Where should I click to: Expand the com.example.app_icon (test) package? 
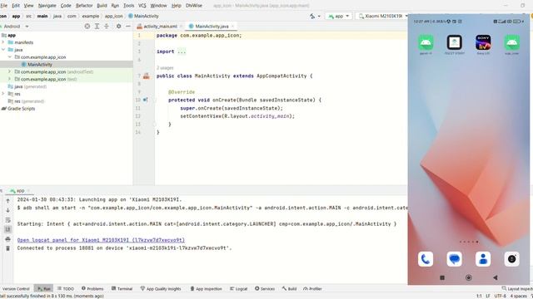click(x=10, y=79)
